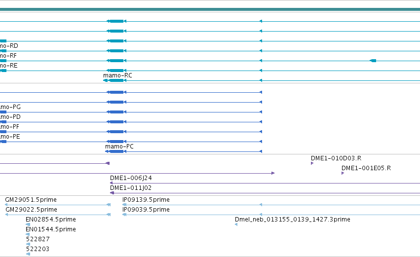This screenshot has width=420, height=257.
Task: Click the DME1-010D03.R label
Action: pyautogui.click(x=336, y=158)
